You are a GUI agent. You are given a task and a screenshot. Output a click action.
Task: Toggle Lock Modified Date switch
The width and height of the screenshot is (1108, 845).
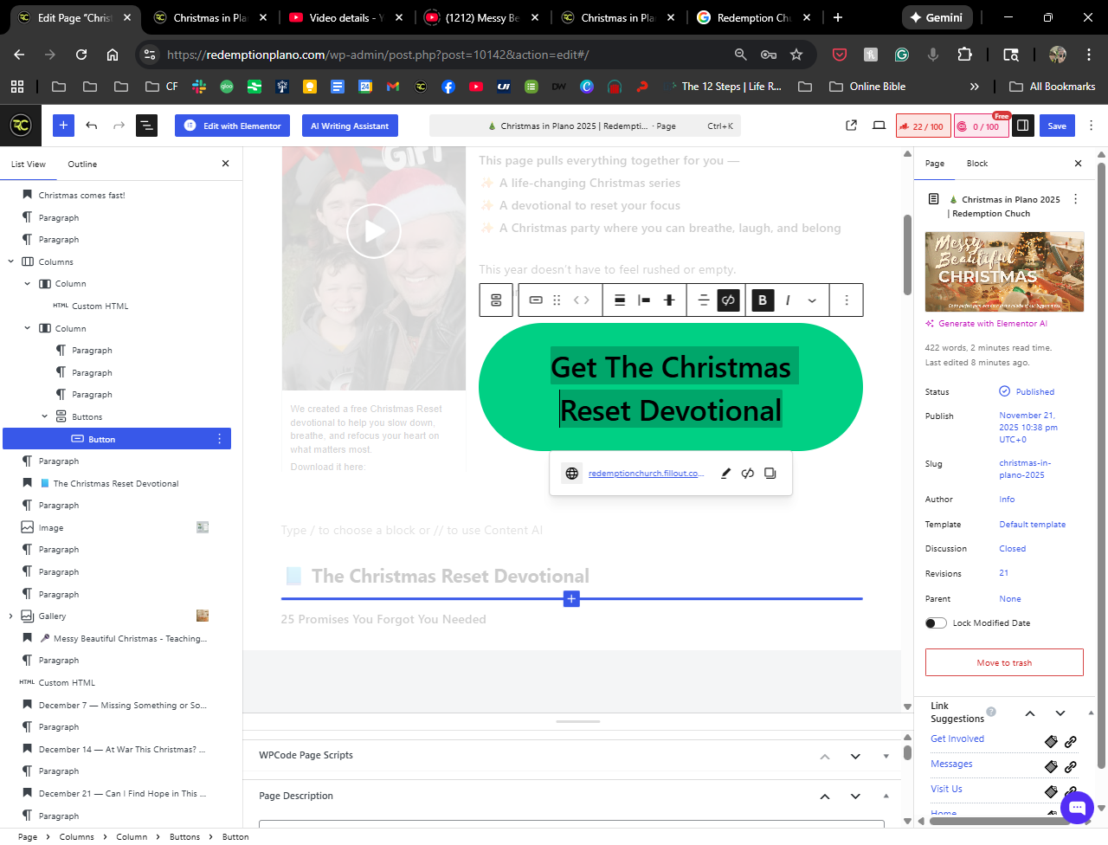click(x=936, y=623)
